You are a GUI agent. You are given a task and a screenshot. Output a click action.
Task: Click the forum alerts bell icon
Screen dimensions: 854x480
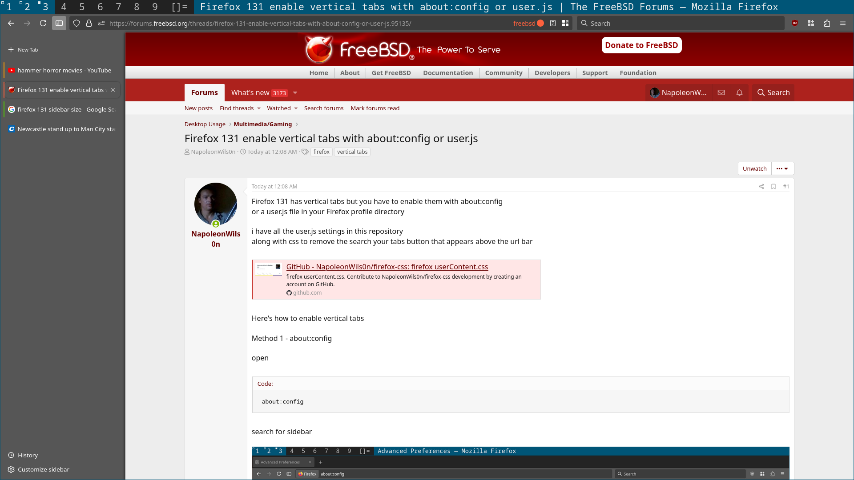(x=739, y=92)
